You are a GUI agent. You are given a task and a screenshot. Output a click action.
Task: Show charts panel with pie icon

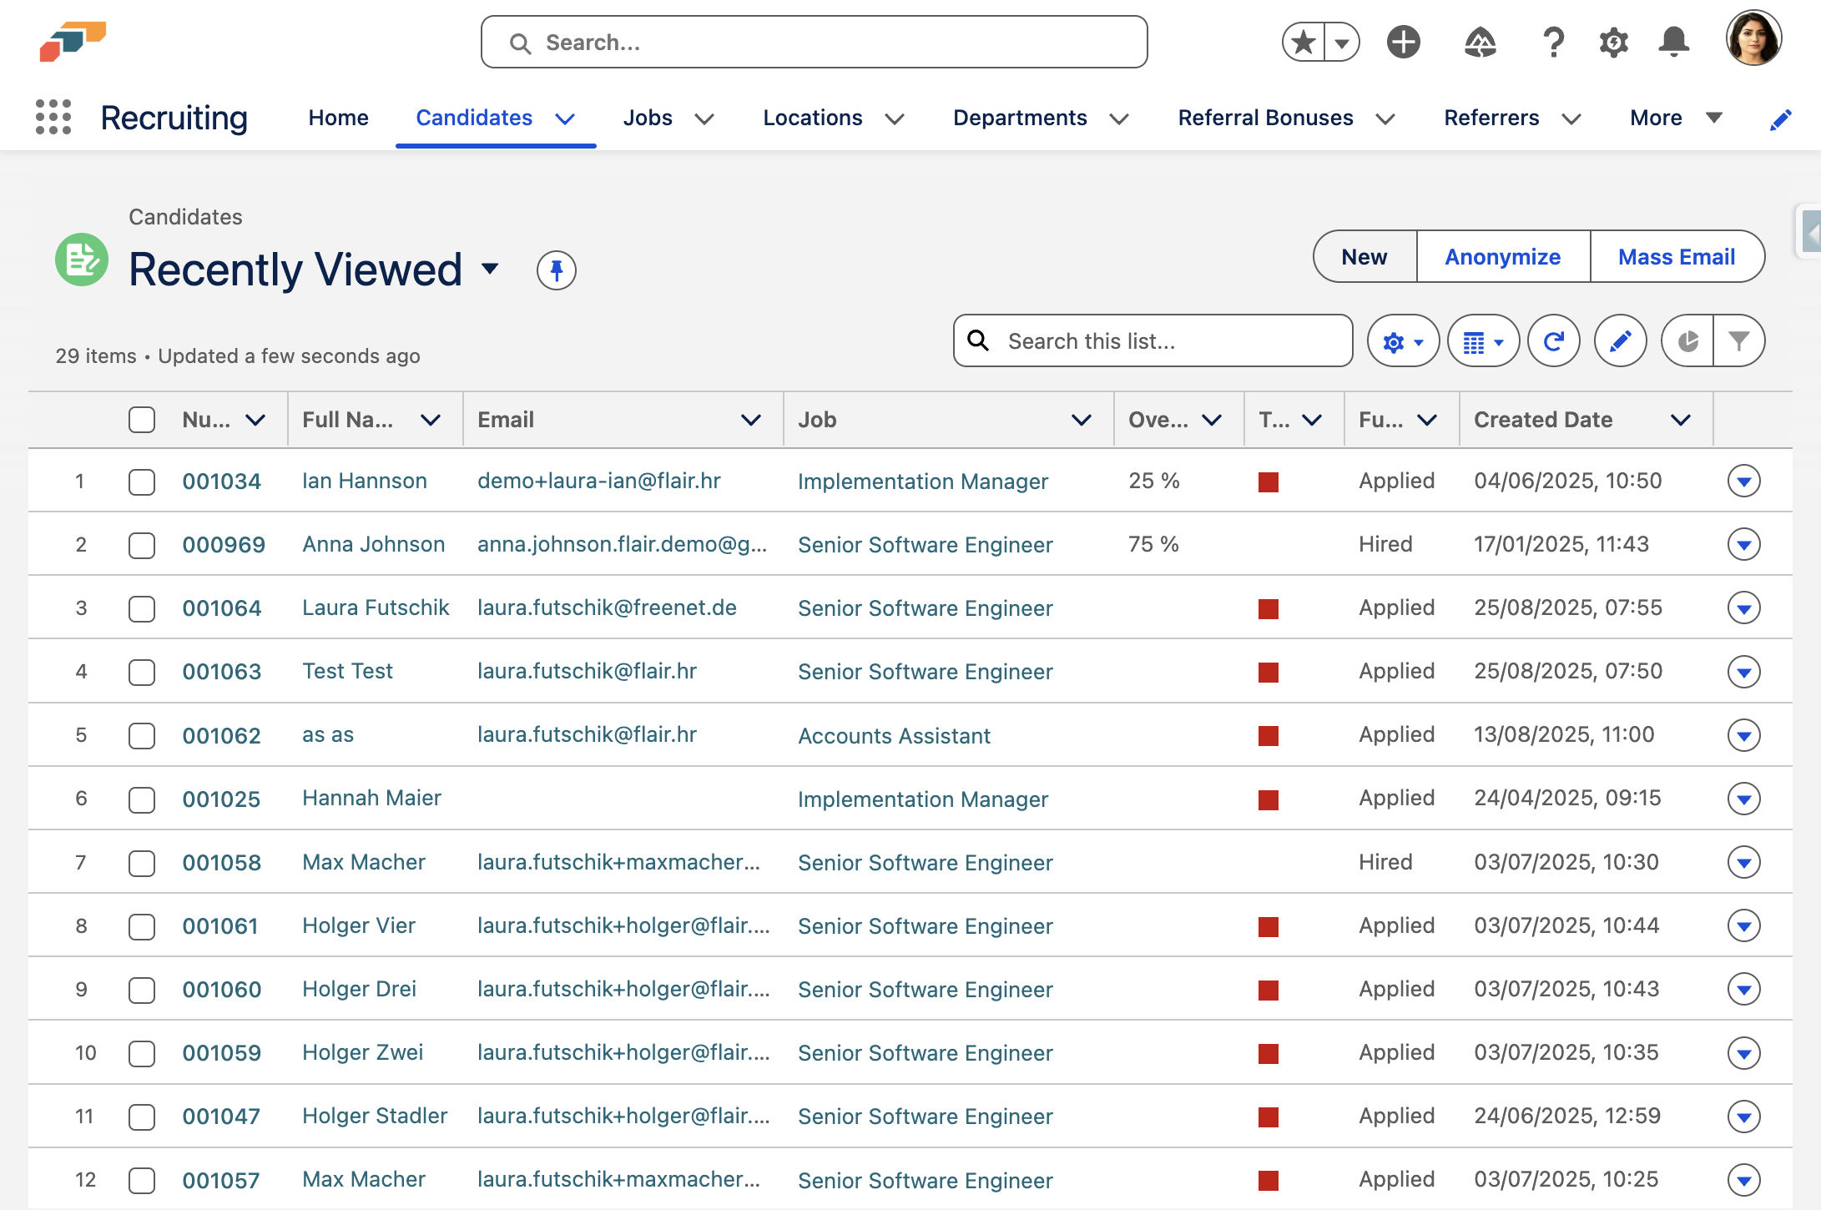1687,341
